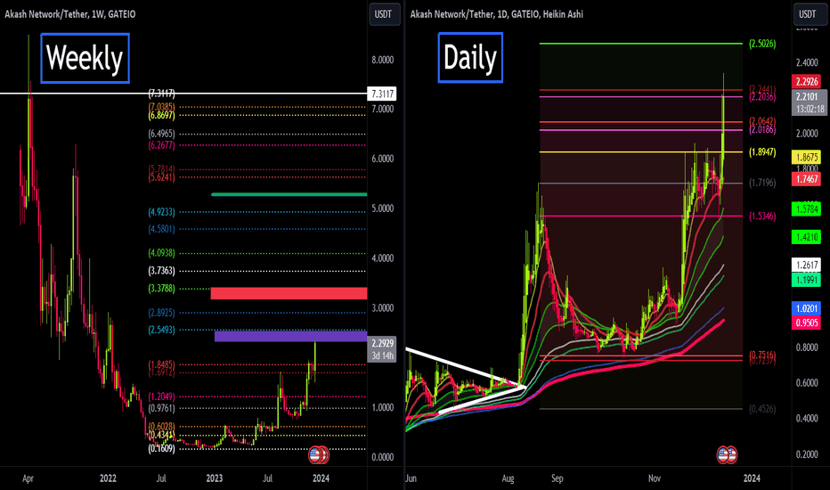Click the (0.4526) level label on Daily chart
The height and width of the screenshot is (490, 830).
pos(762,409)
